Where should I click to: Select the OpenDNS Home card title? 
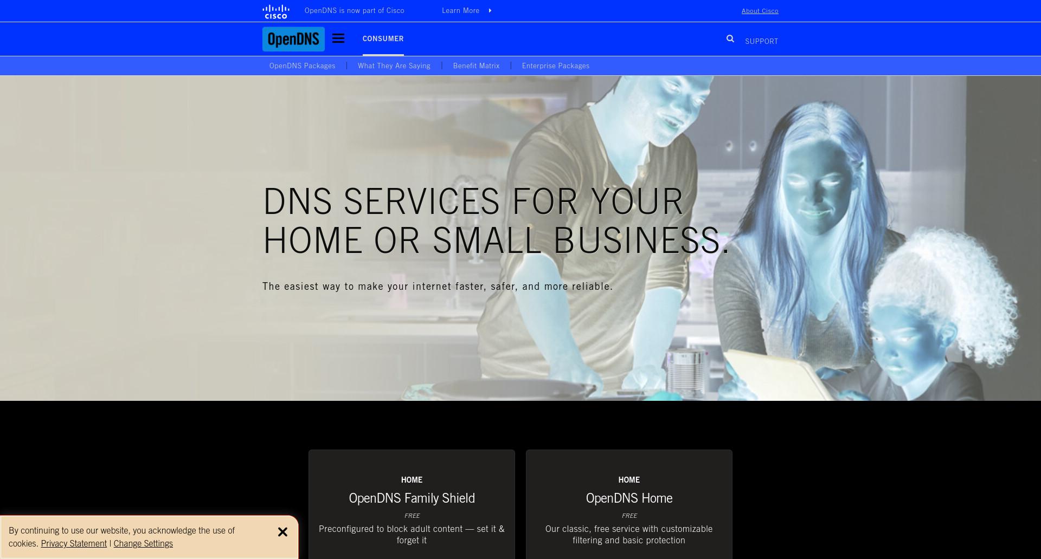pyautogui.click(x=629, y=498)
